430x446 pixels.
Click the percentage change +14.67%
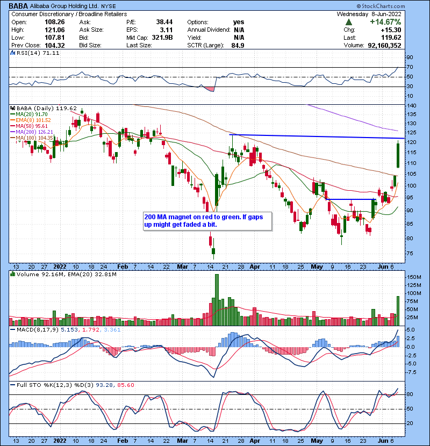click(x=385, y=22)
